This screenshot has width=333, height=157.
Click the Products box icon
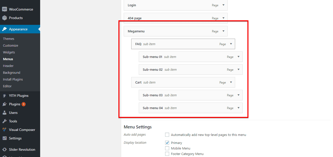[5, 18]
